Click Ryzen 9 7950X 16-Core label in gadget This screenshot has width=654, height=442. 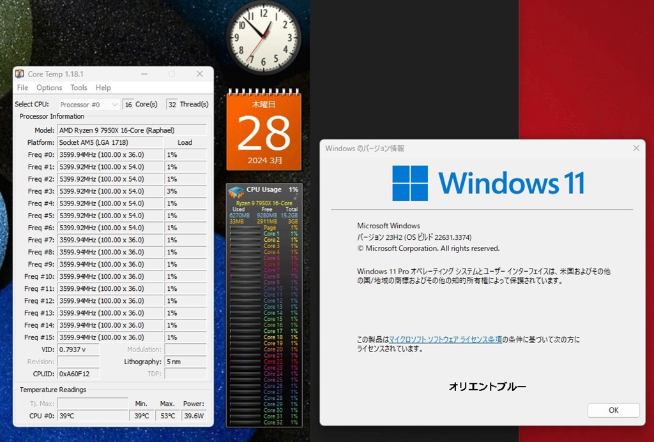264,203
